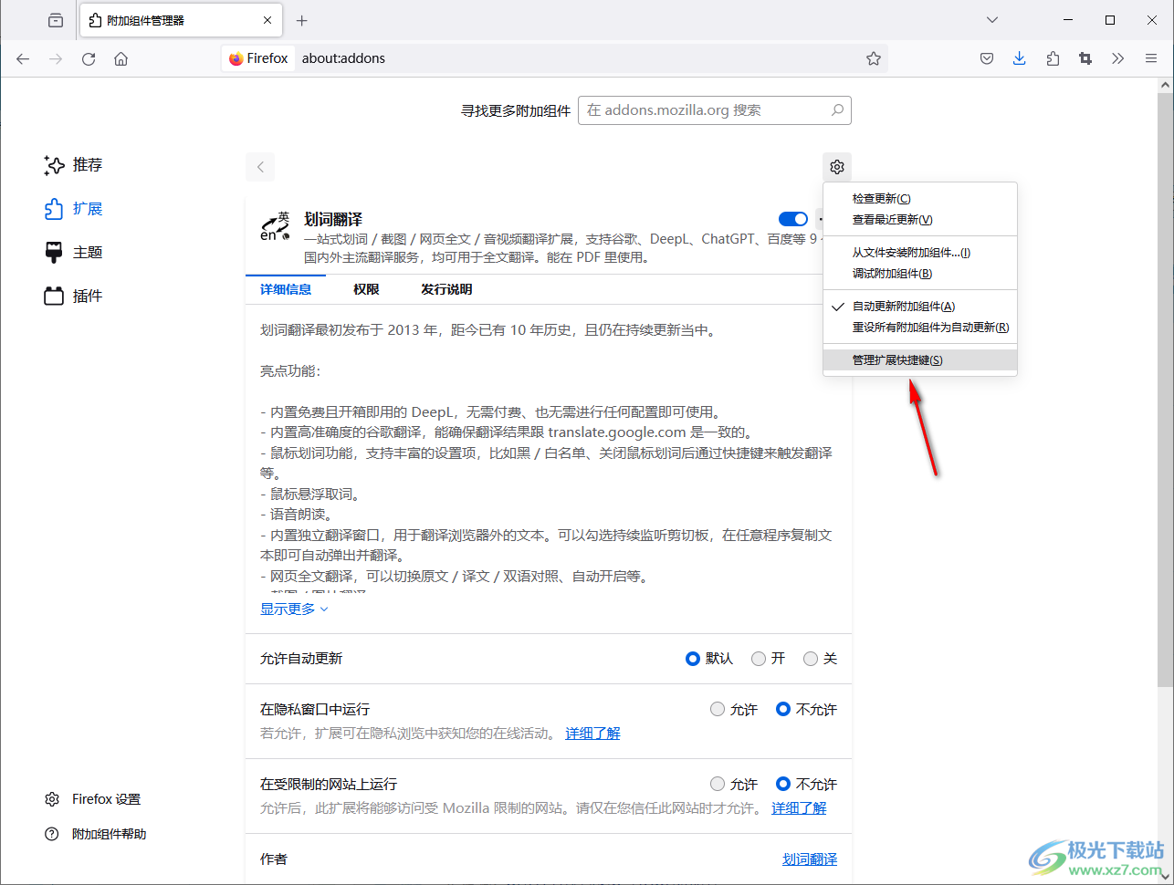Switch to the 权限 tab
Image resolution: width=1174 pixels, height=885 pixels.
tap(366, 289)
